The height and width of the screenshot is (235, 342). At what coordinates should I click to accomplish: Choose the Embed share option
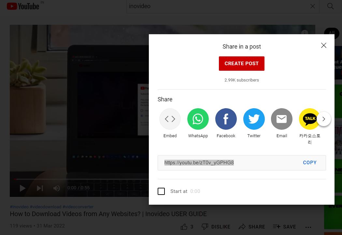(170, 123)
